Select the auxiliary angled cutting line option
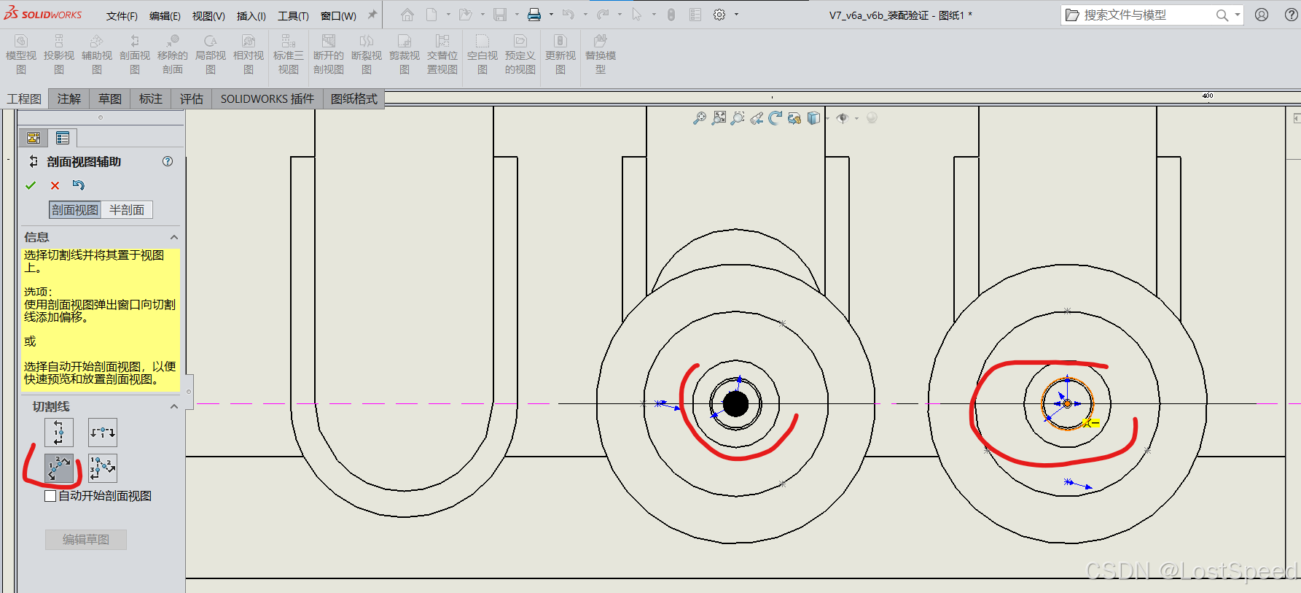The height and width of the screenshot is (593, 1301). tap(59, 468)
